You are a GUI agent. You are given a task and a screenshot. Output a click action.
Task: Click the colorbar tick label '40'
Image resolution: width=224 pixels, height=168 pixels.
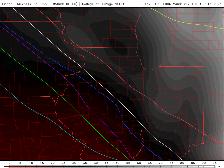(96, 163)
